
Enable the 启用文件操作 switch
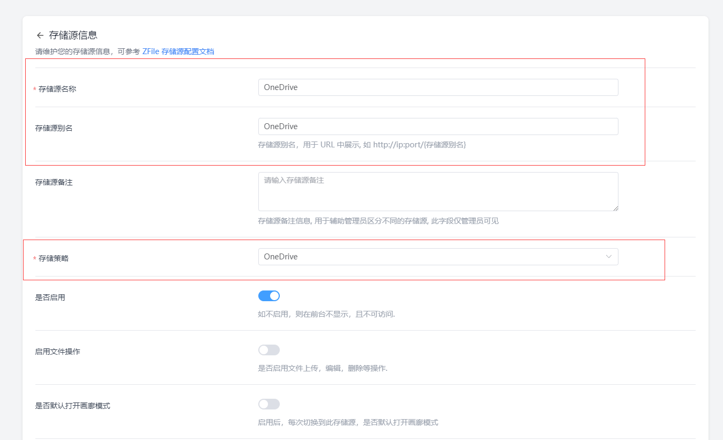(269, 349)
